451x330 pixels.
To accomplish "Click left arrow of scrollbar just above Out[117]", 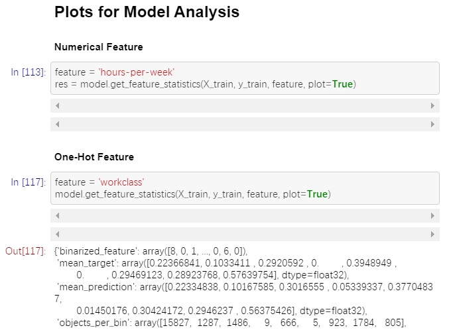I will click(58, 235).
